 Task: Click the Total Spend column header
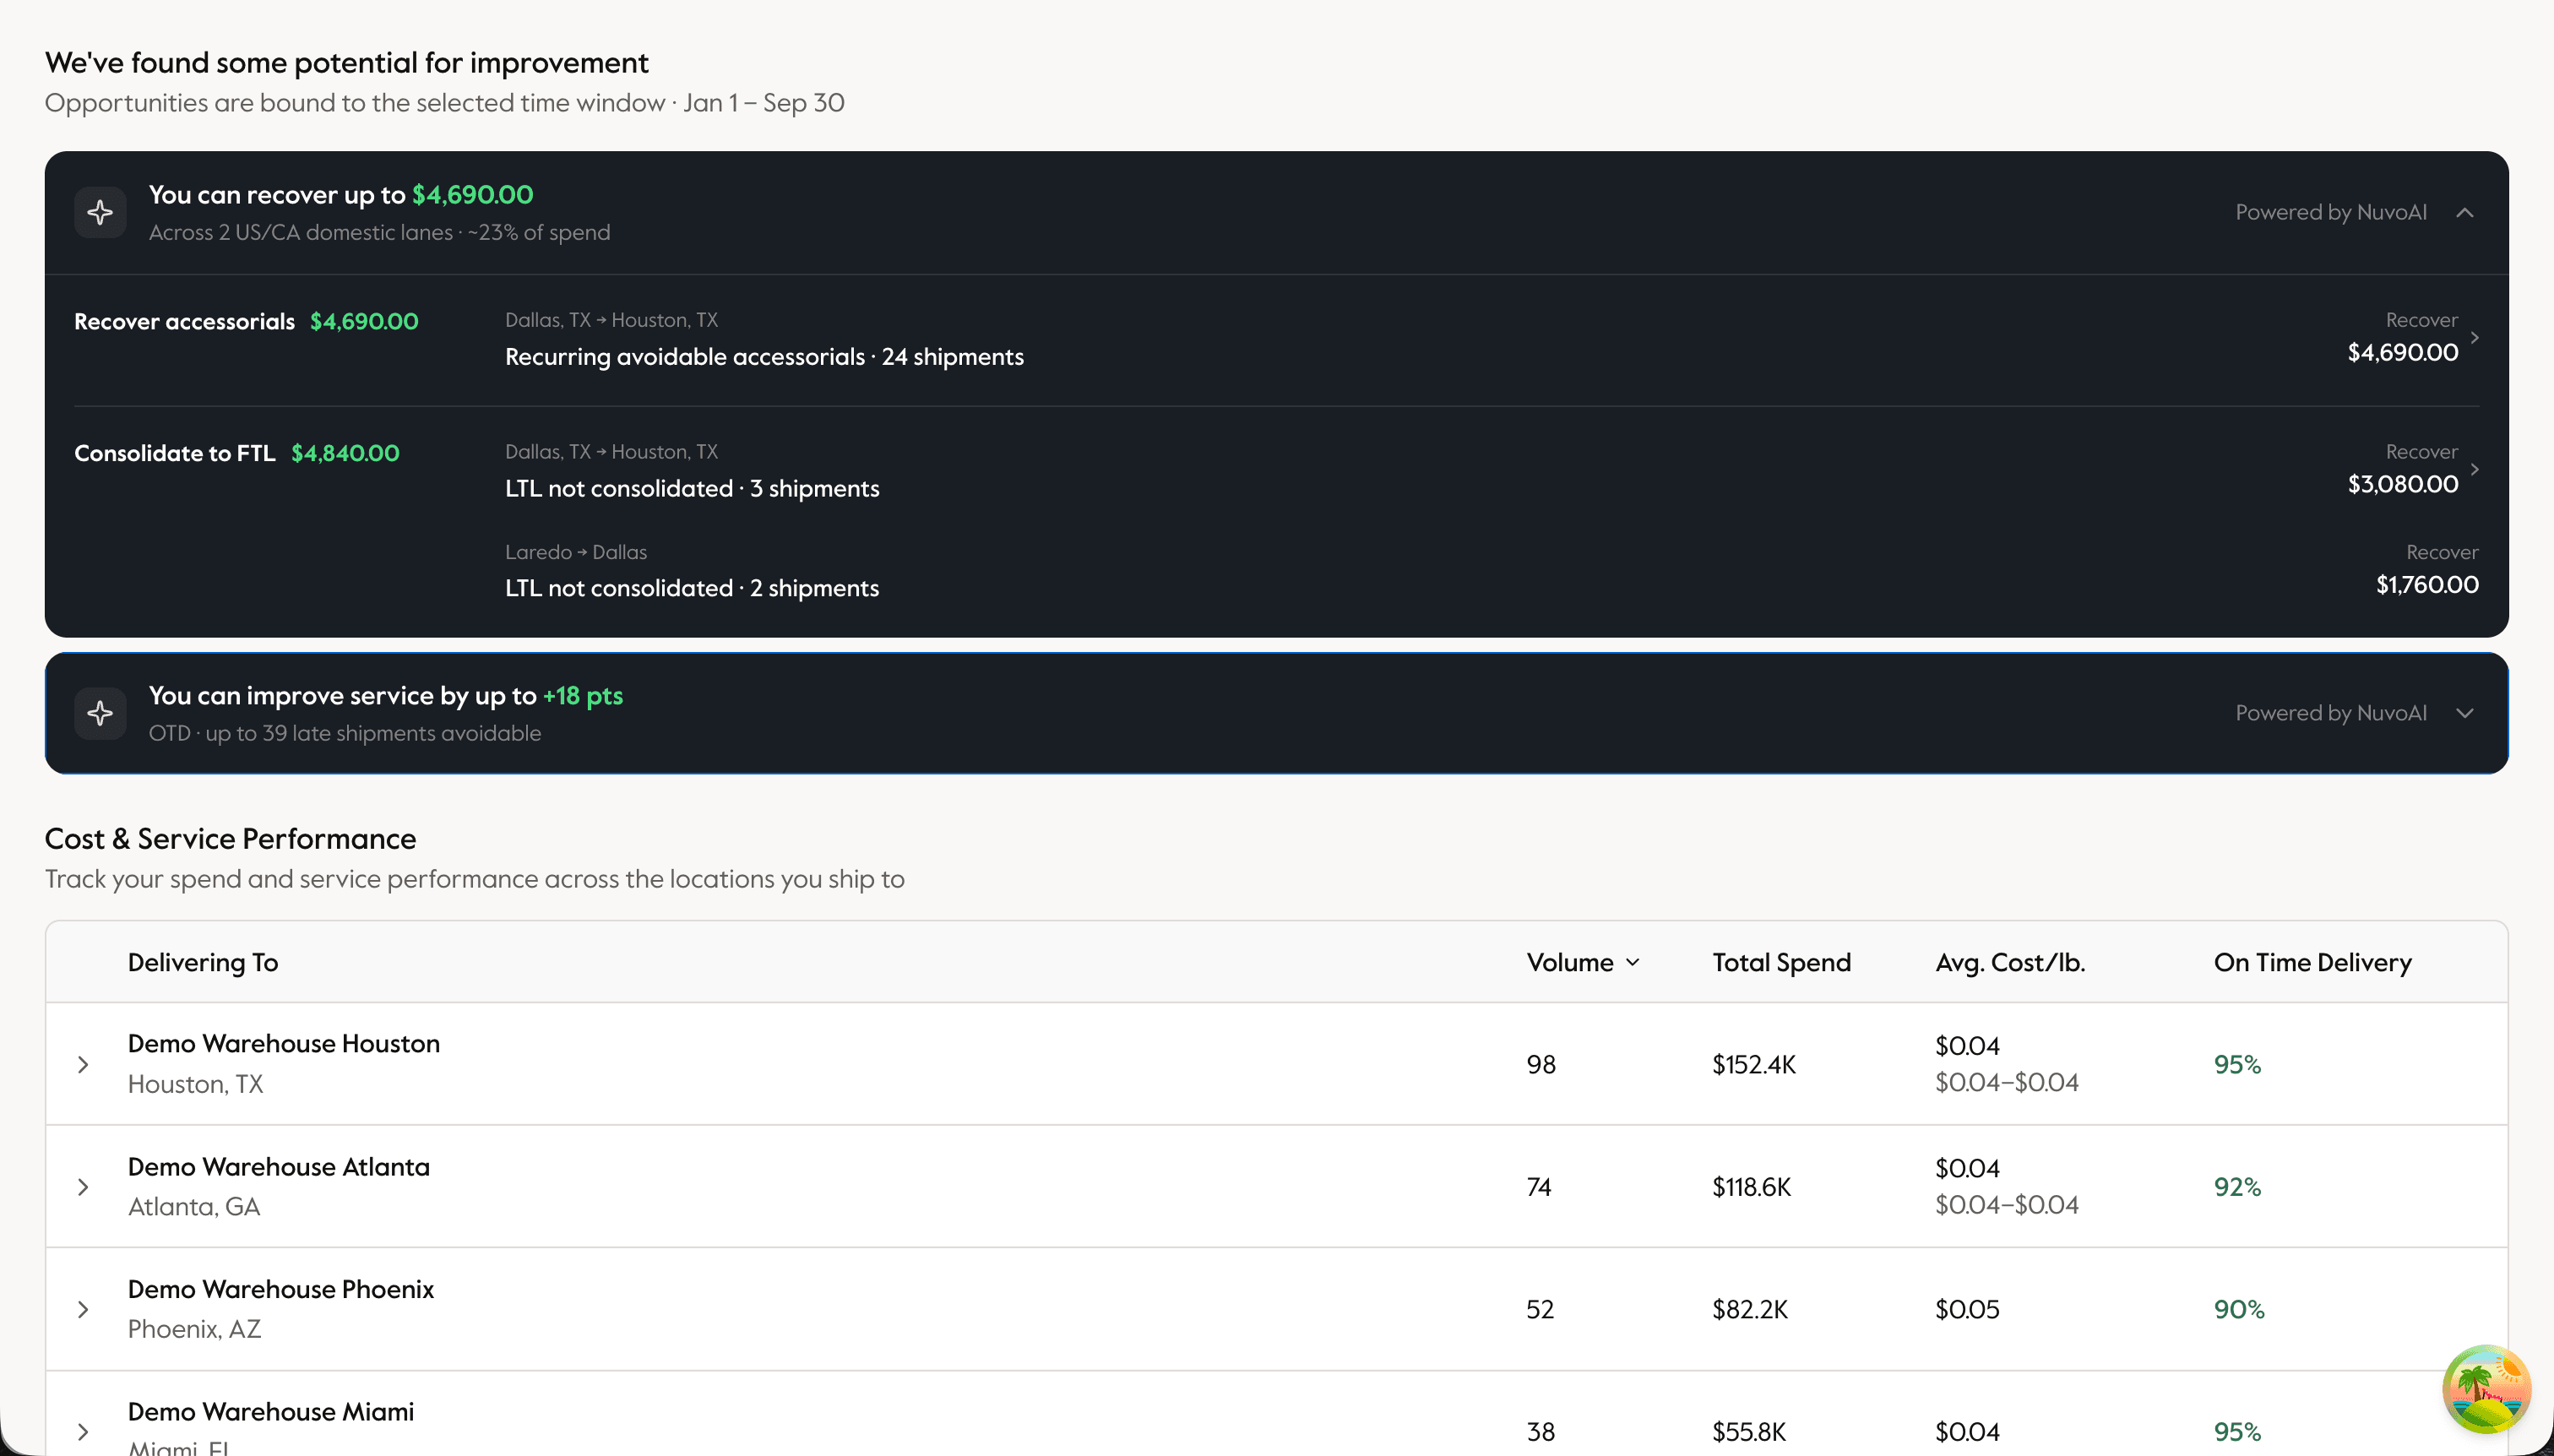coord(1781,962)
